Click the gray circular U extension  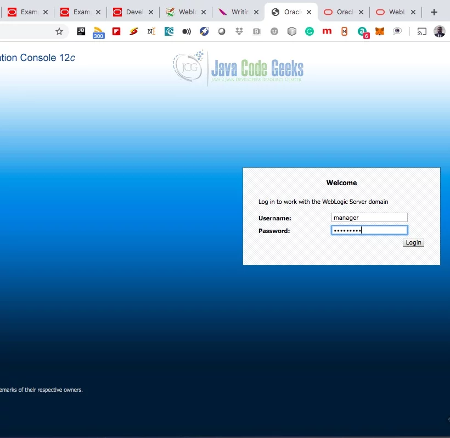pos(274,31)
